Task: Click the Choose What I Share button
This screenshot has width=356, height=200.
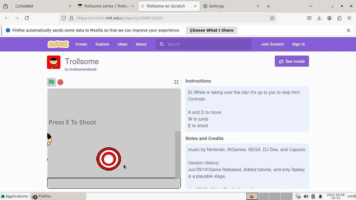Action: click(x=211, y=30)
